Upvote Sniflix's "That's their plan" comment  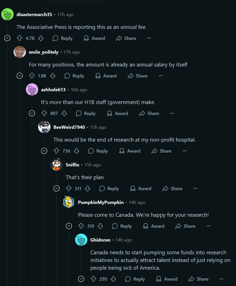(69, 188)
